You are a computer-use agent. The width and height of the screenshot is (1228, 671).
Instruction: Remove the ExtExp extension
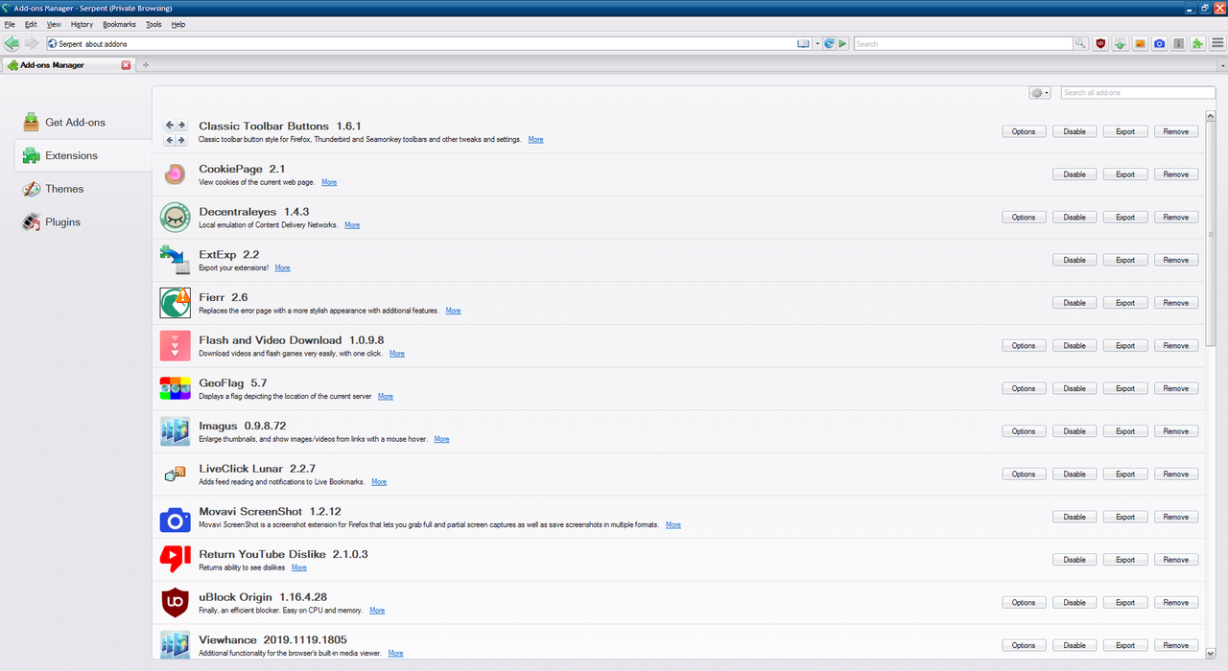(1176, 260)
